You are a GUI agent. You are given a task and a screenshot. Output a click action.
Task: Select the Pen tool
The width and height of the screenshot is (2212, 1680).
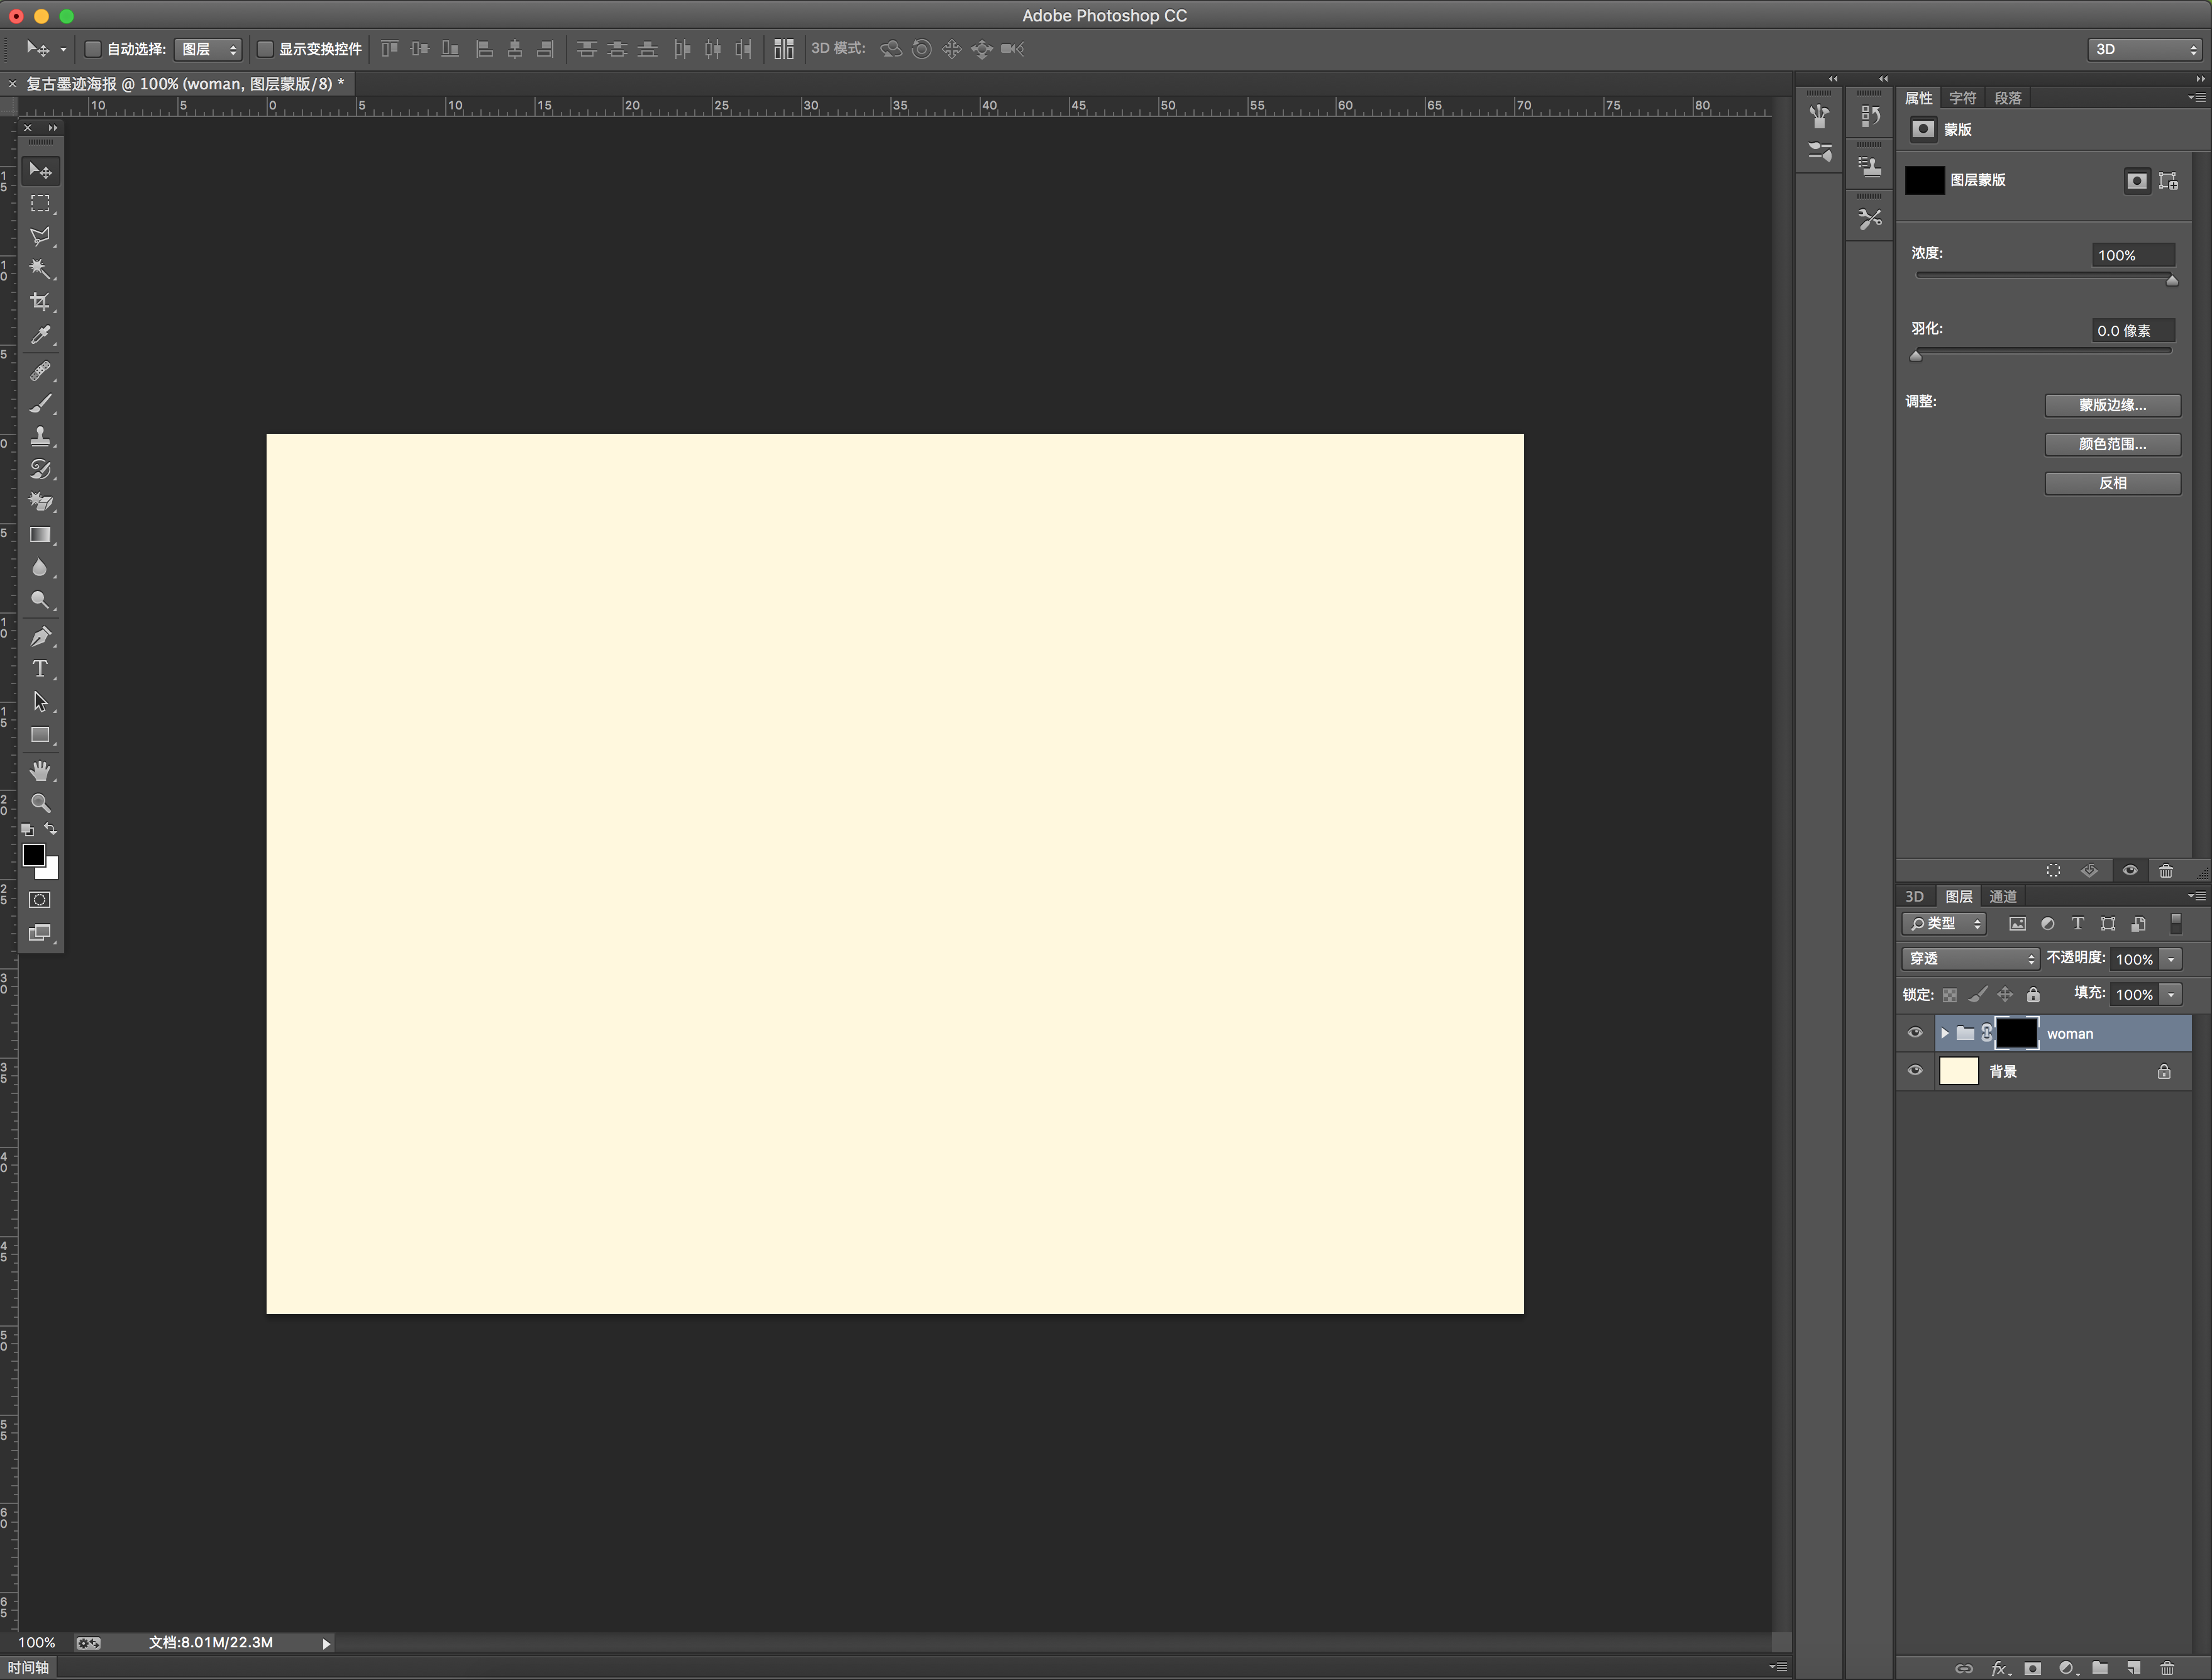40,636
